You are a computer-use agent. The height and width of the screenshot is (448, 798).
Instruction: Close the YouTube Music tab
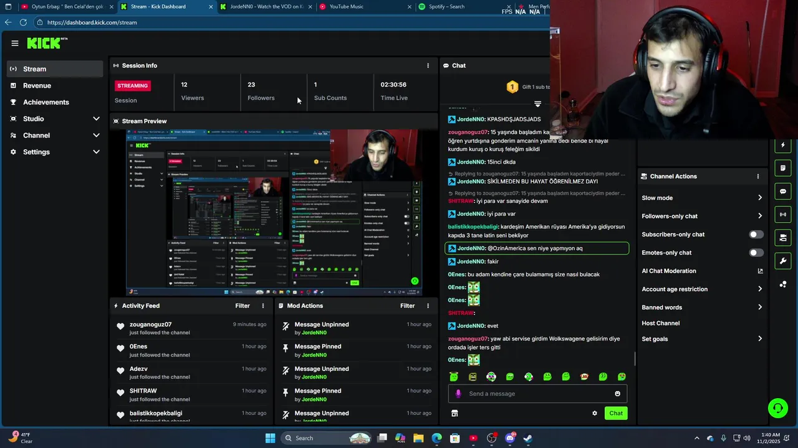[410, 7]
